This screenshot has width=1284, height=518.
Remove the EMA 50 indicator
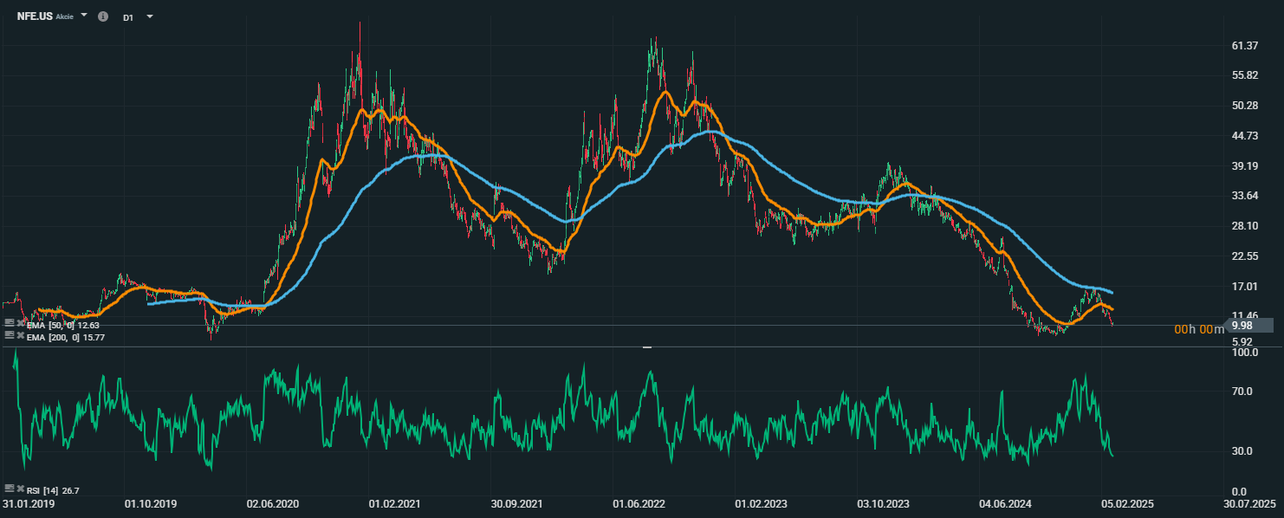click(20, 322)
